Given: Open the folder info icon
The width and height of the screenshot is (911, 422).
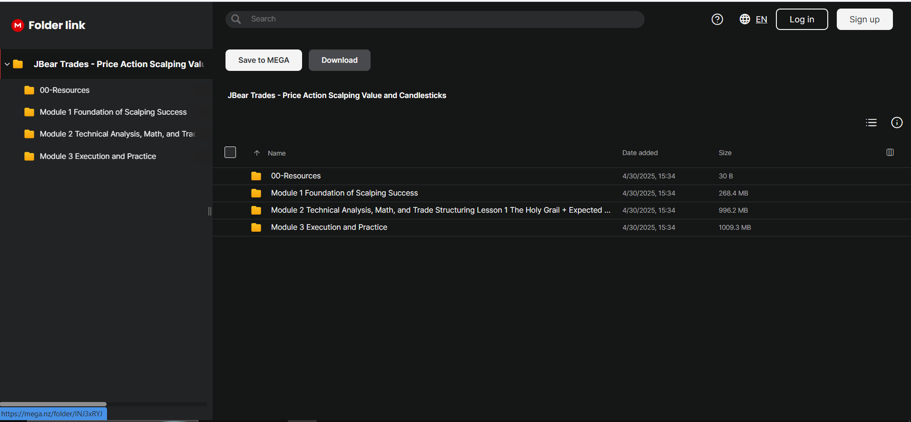Looking at the screenshot, I should tap(897, 123).
